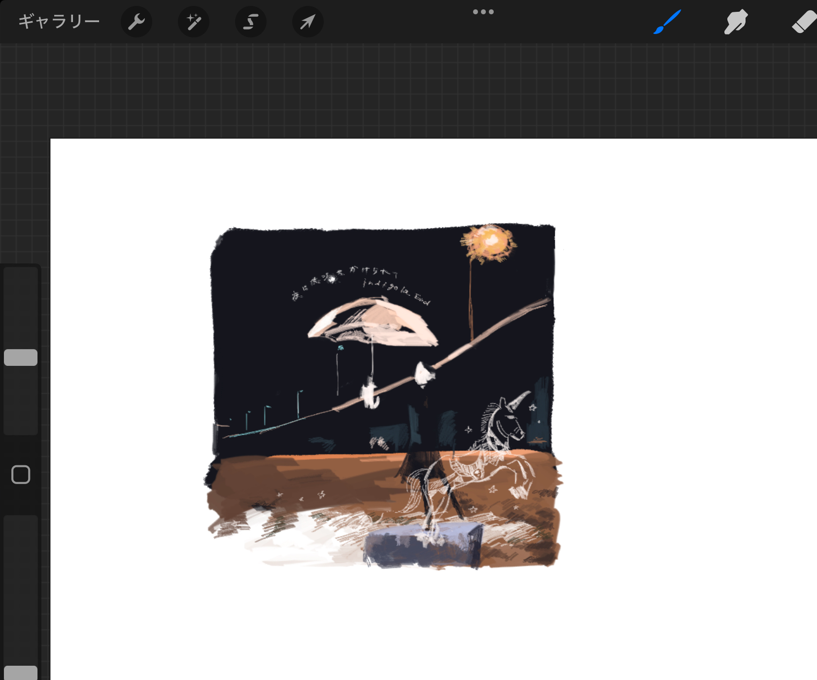Activate the Transform arrow tool
Screen dimensions: 817x680
308,22
